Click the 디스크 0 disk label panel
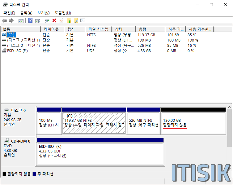 coord(19,121)
